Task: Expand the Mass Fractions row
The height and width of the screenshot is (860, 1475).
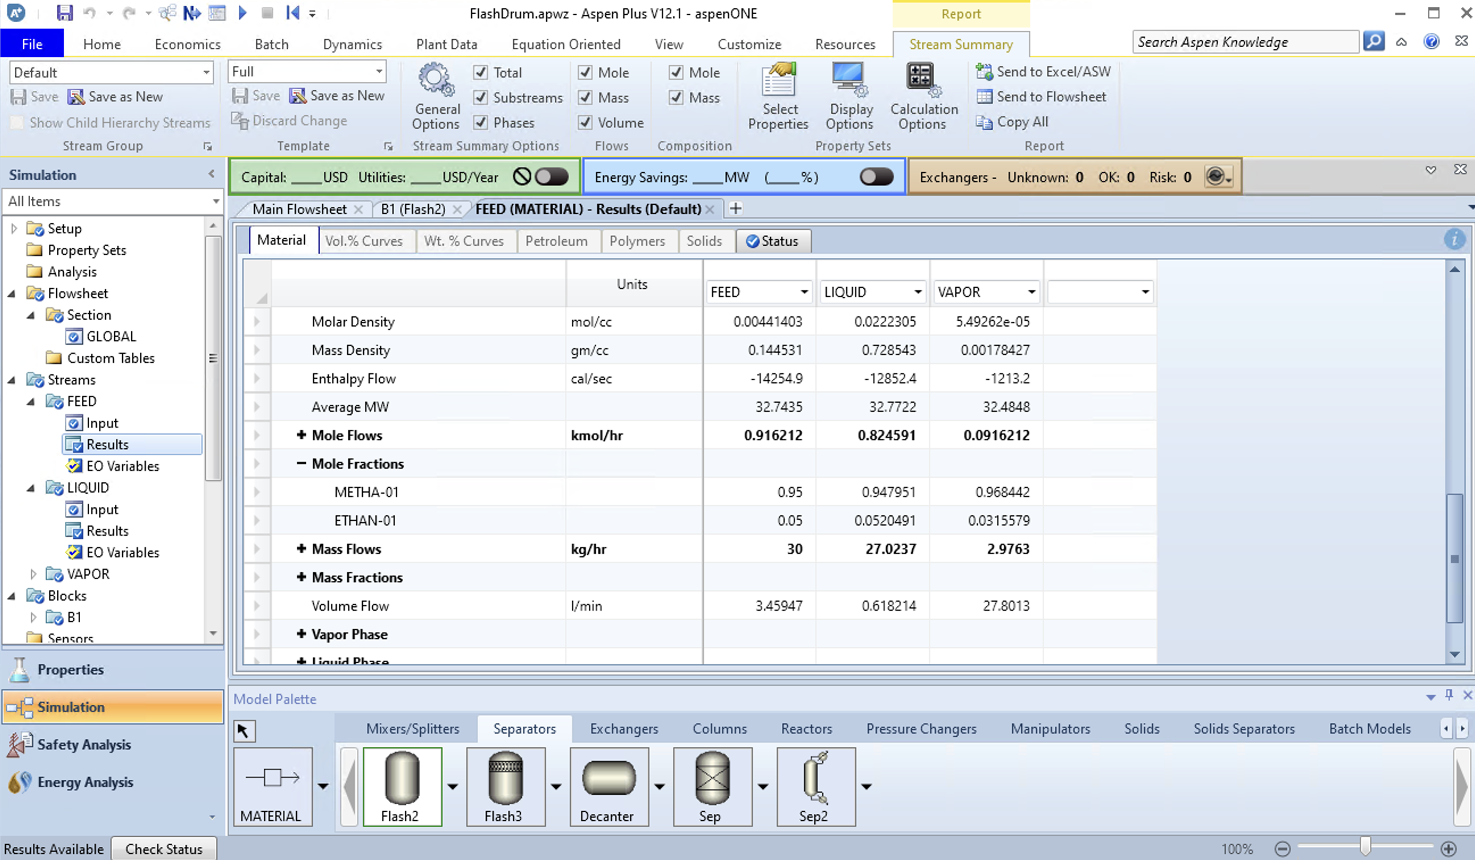Action: point(301,577)
